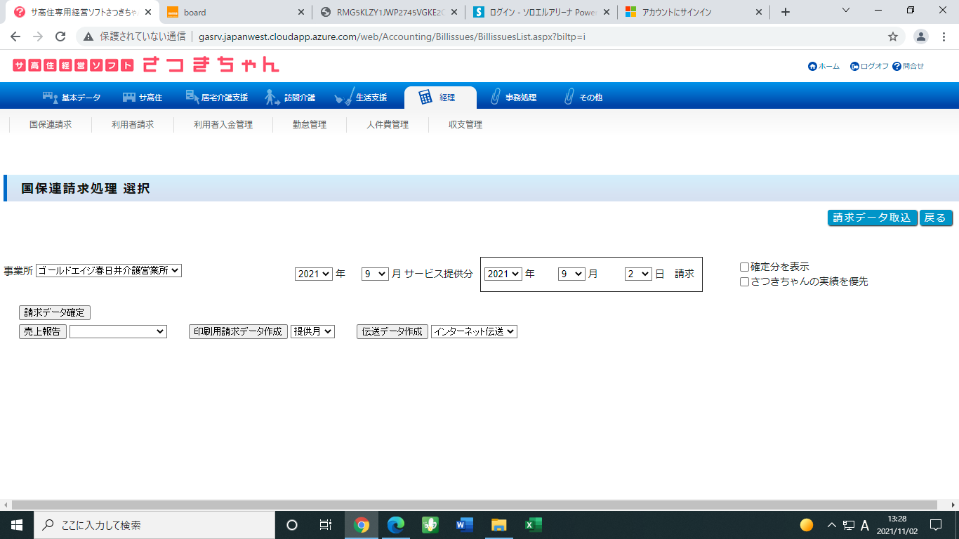959x539 pixels.
Task: Open the 問合せ help icon
Action: point(897,66)
